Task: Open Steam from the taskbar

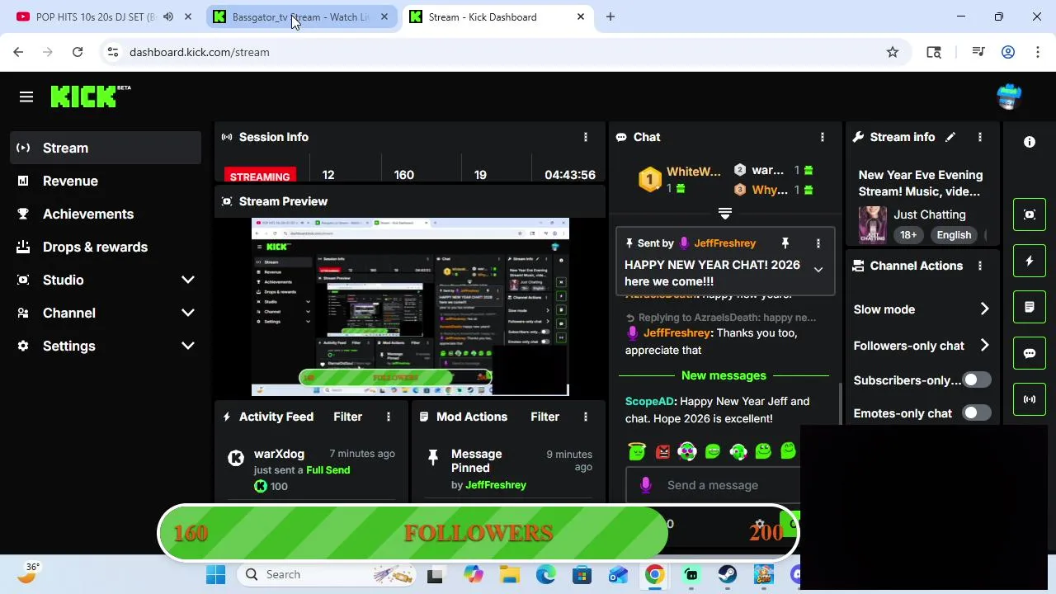Action: (x=728, y=574)
